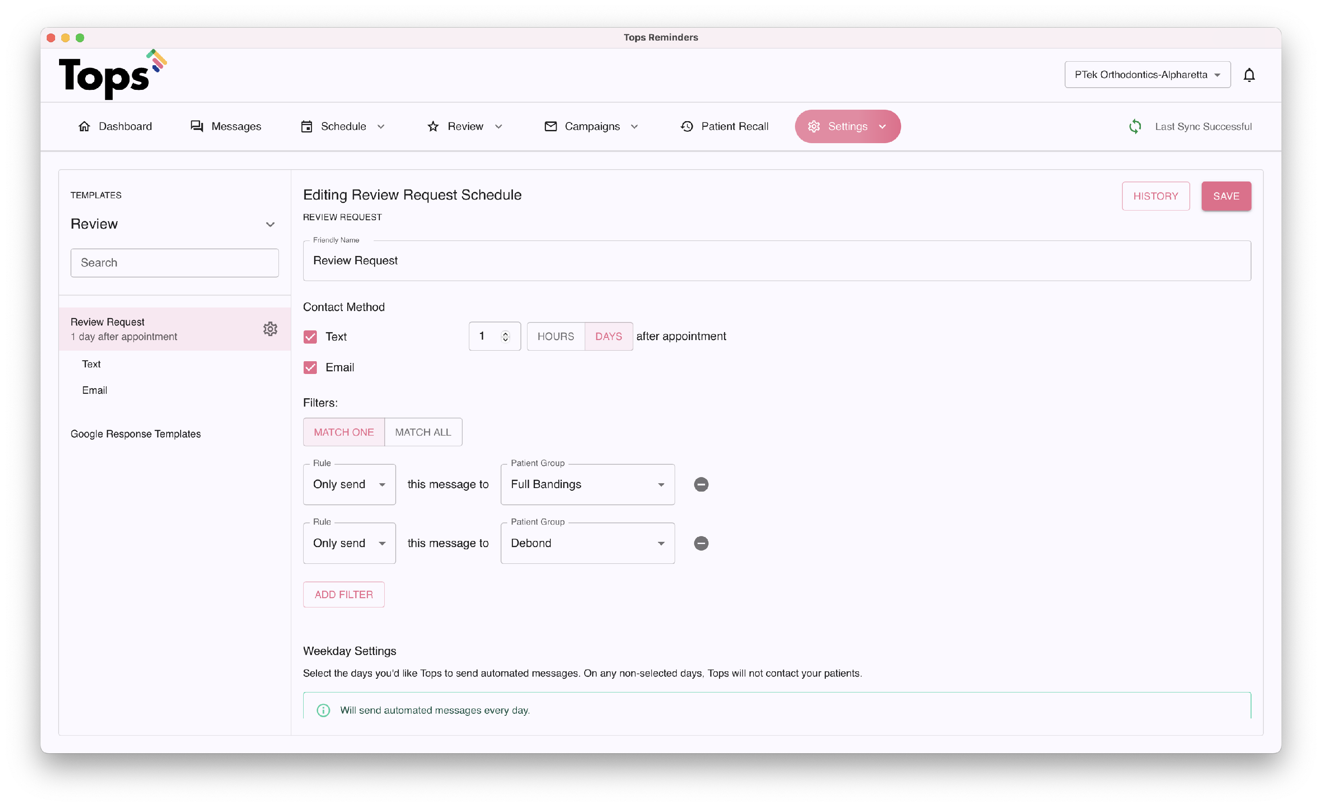Click the Patient Recall history icon
1322x807 pixels.
click(x=687, y=126)
